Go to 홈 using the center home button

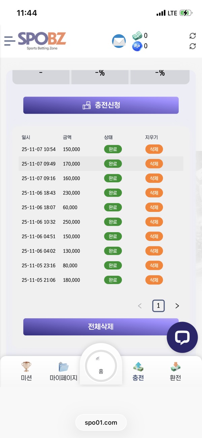click(101, 366)
